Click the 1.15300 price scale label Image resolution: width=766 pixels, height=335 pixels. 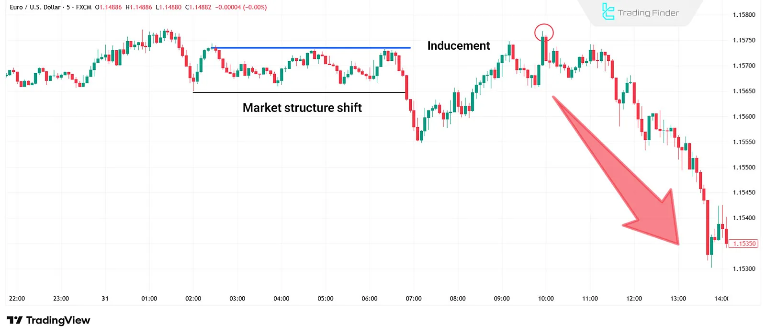pos(743,269)
